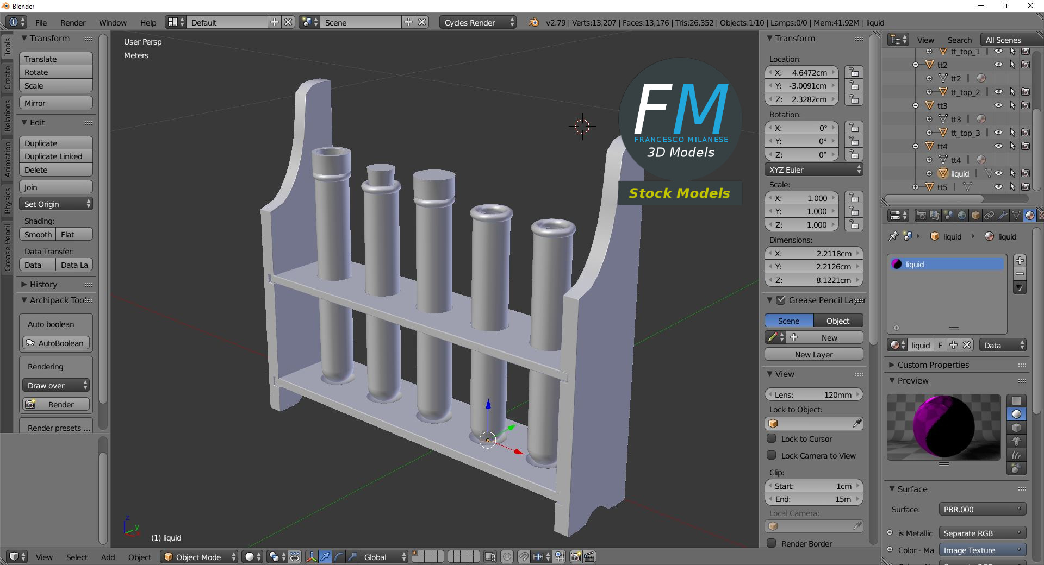Select the rotate manipulator icon

coord(339,557)
